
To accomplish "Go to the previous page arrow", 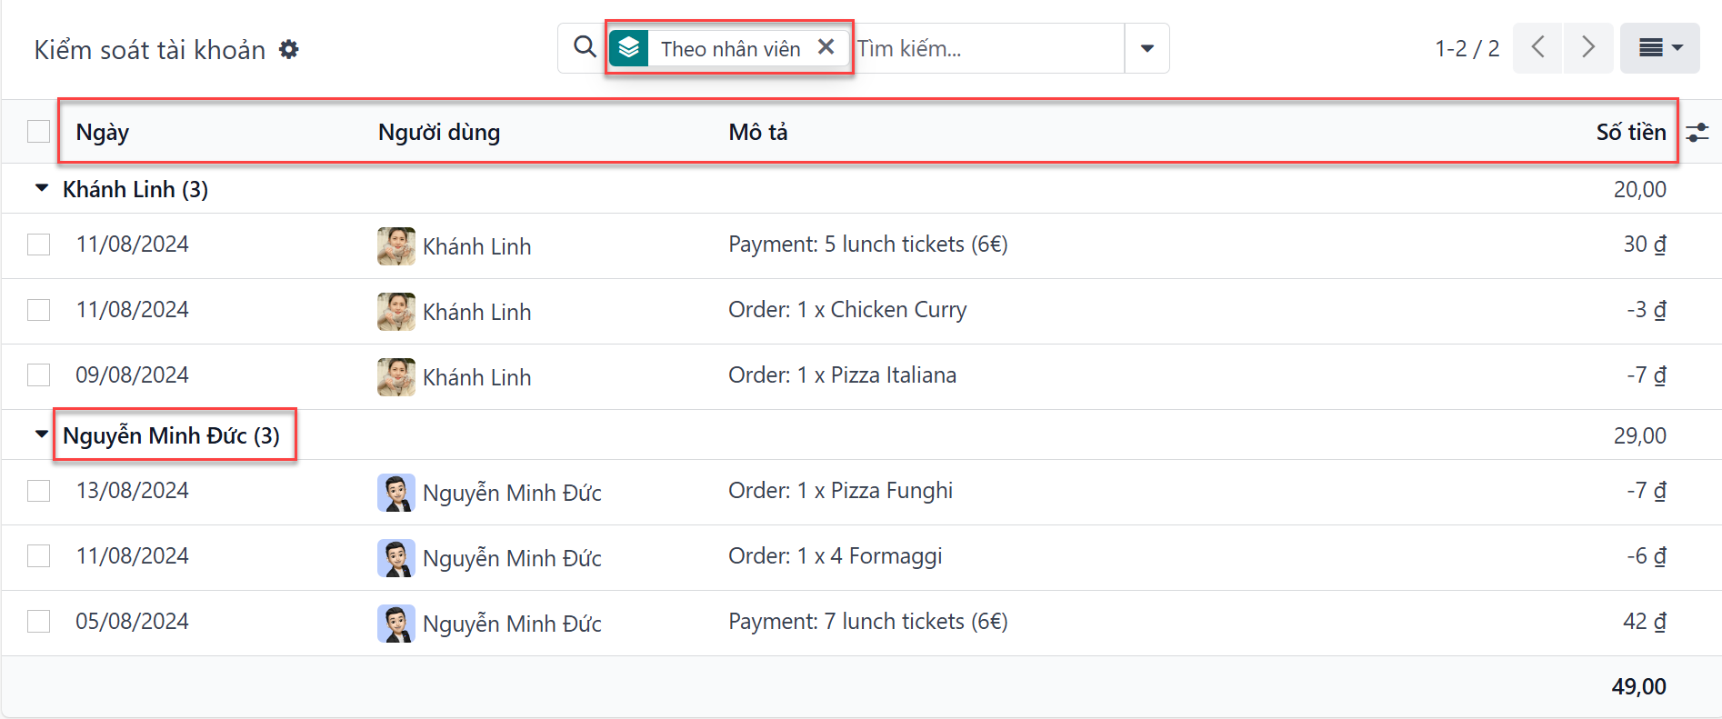I will (x=1537, y=48).
